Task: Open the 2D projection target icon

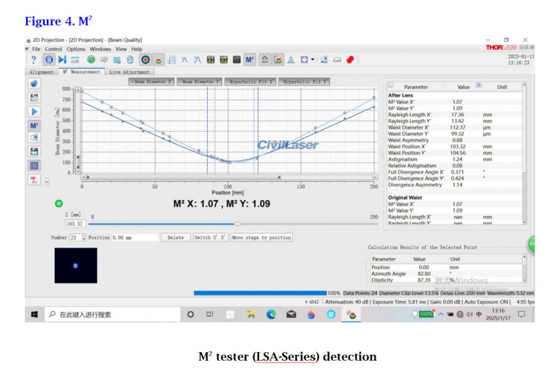Action: 145,60
